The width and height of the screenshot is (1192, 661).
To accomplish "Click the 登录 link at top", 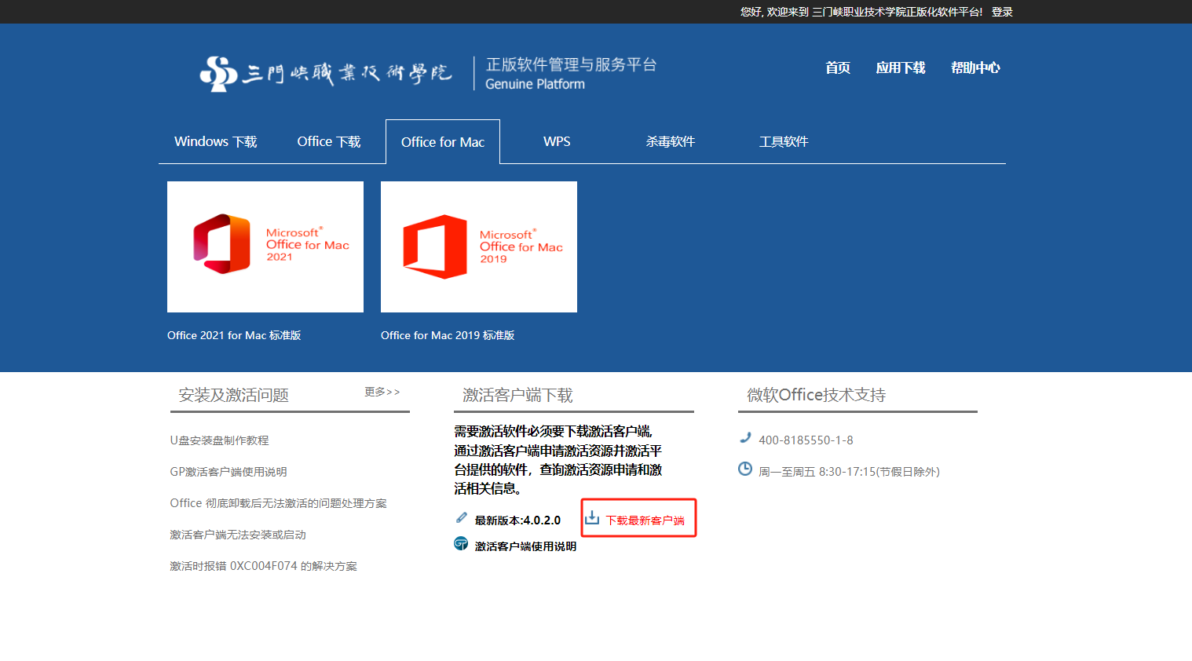I will click(1002, 12).
